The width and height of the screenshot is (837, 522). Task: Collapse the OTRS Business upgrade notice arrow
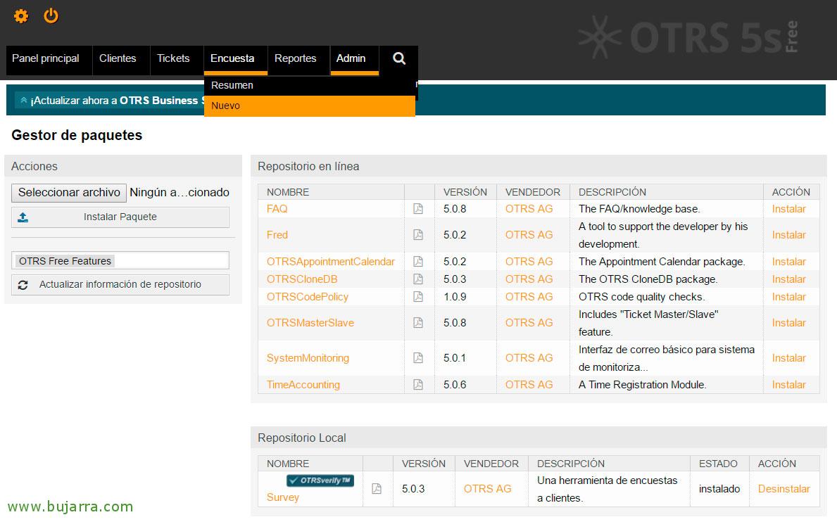coord(23,100)
